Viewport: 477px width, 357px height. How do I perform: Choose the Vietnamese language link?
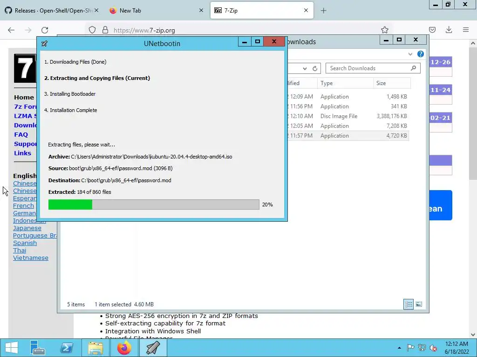pyautogui.click(x=31, y=258)
